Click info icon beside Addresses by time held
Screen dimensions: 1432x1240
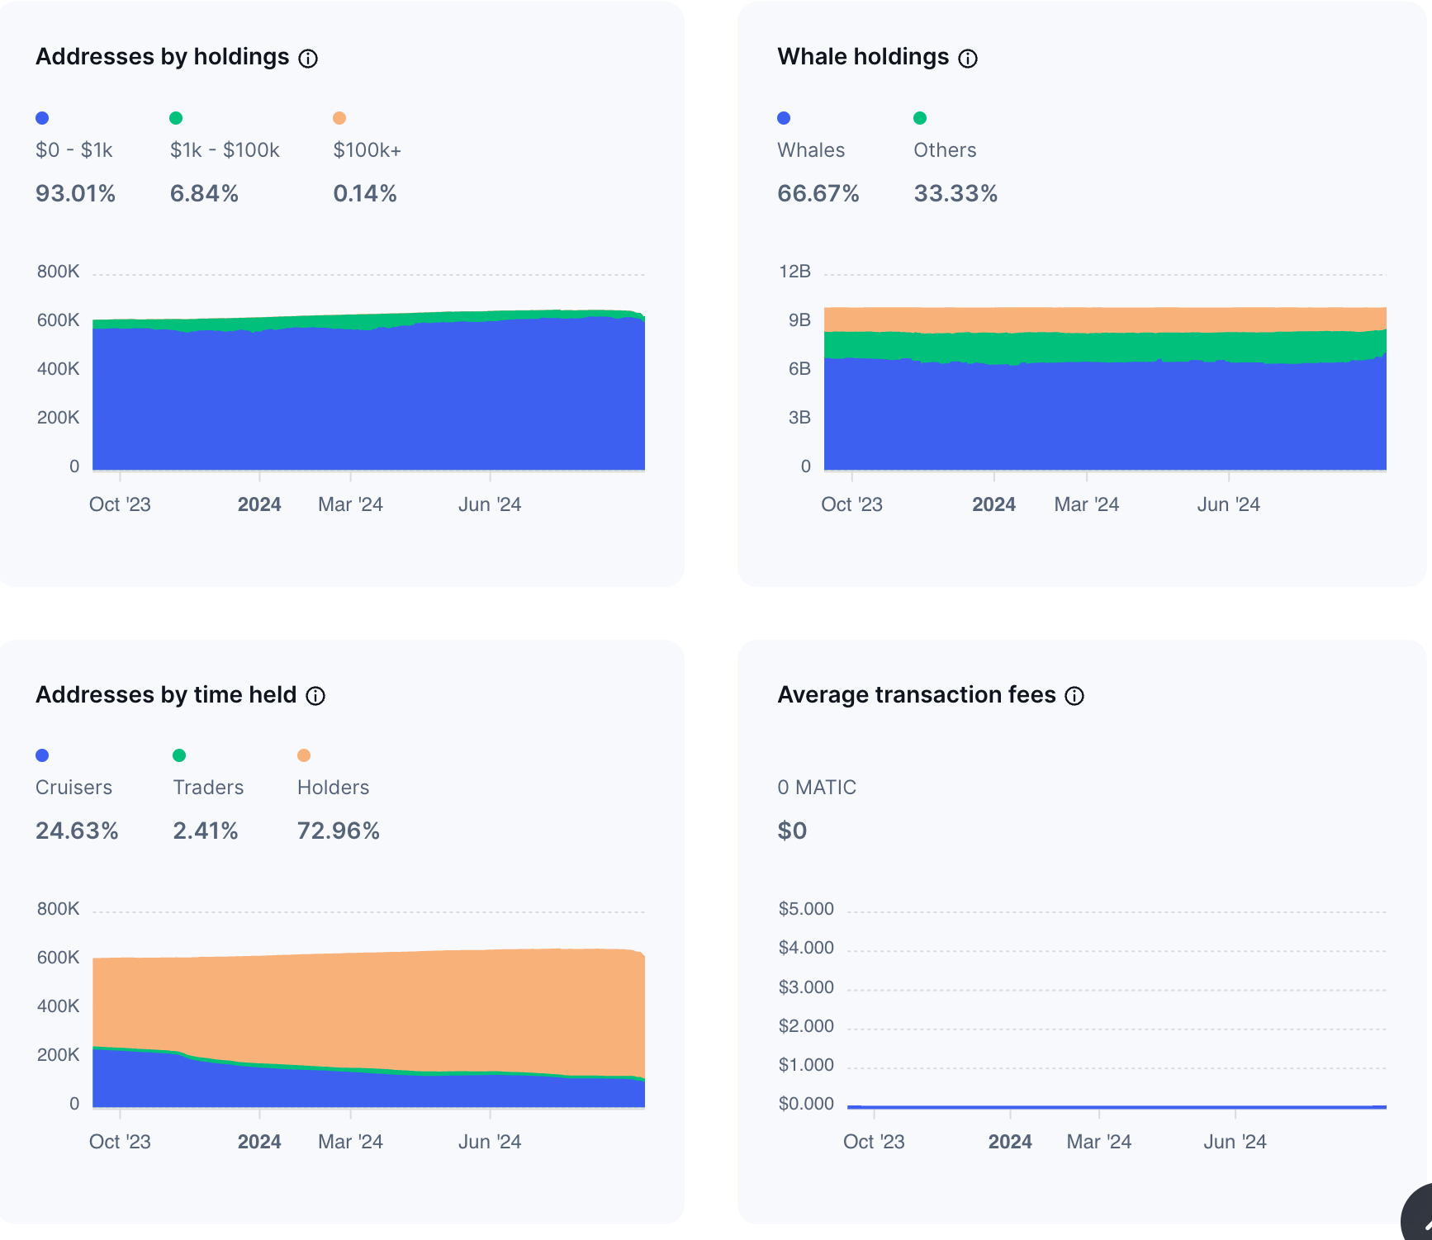(x=315, y=696)
